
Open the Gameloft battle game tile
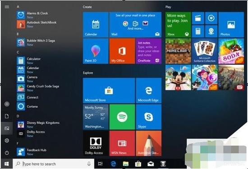click(231, 77)
